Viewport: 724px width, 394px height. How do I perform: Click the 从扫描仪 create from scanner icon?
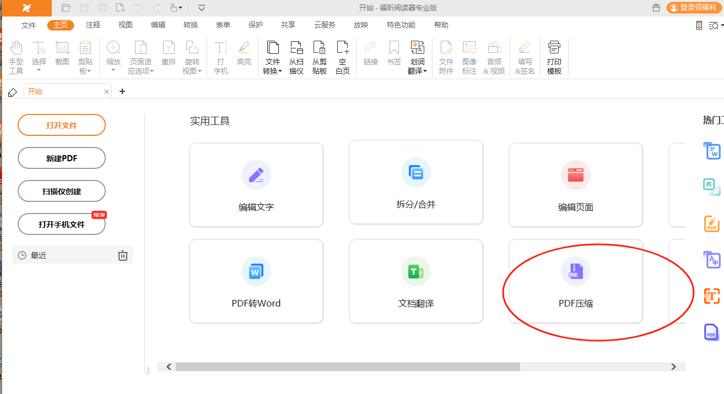(296, 57)
